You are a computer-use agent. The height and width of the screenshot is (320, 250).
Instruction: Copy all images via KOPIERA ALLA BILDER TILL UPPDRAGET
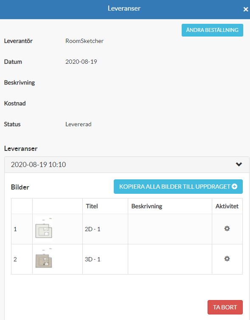coord(178,187)
